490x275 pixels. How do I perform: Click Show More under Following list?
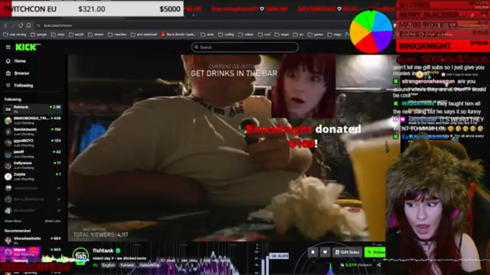pos(13,221)
